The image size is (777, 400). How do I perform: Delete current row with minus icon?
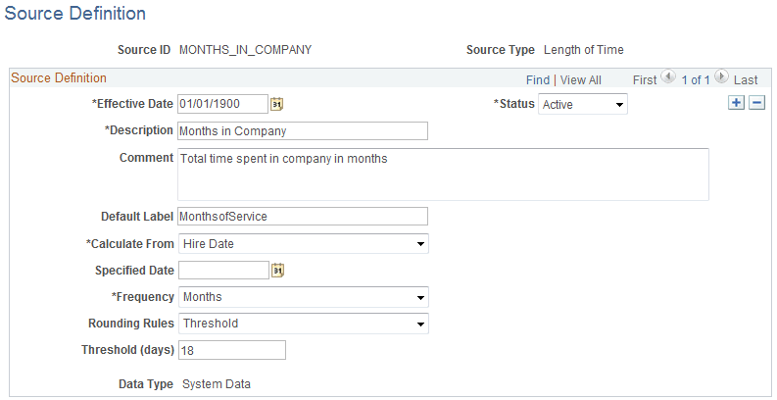[x=756, y=104]
